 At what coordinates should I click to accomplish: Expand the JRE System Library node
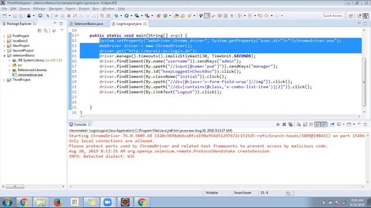(x=10, y=60)
